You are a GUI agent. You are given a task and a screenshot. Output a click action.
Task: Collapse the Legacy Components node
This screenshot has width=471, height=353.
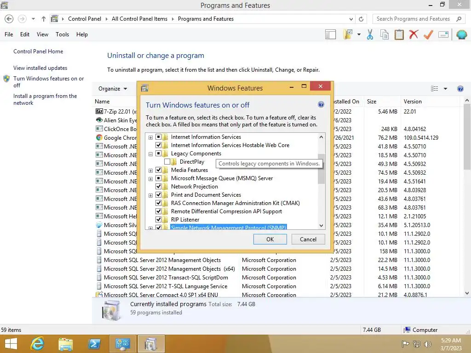click(x=150, y=154)
